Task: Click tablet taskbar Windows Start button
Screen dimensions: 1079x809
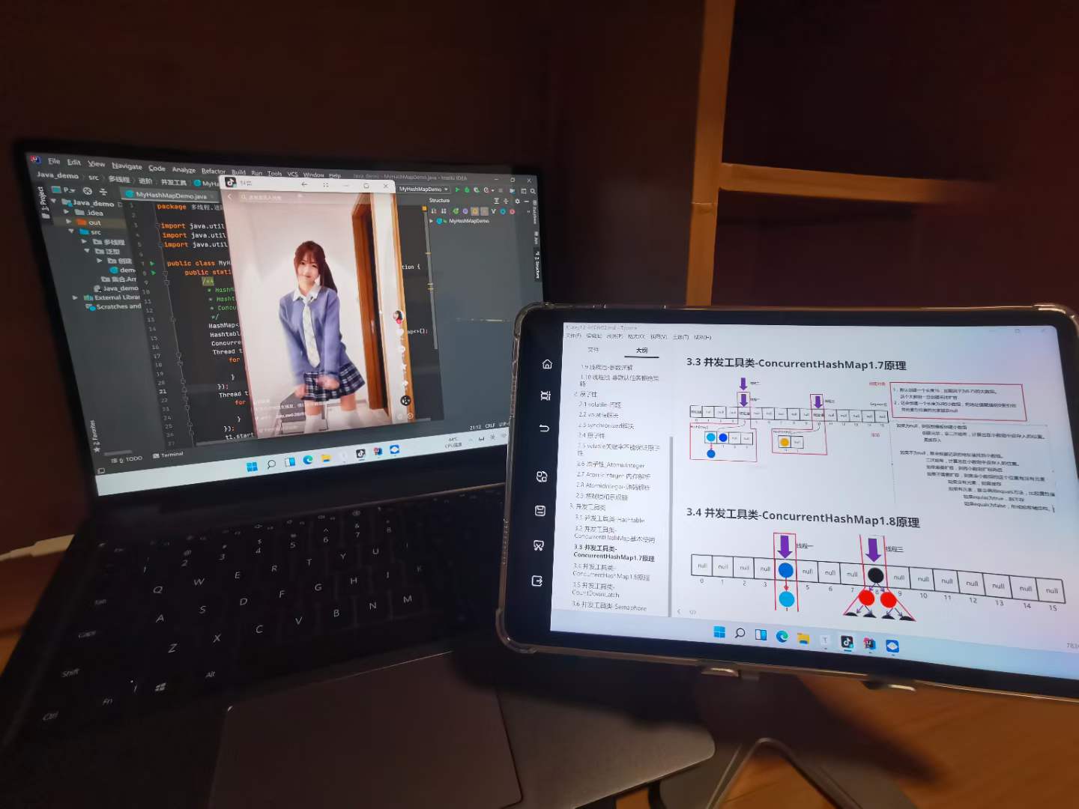Action: coord(719,631)
